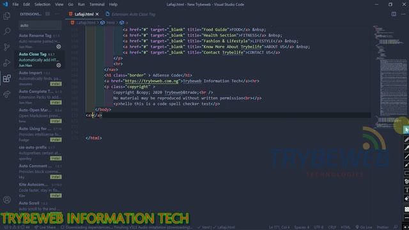This screenshot has height=230, width=409.
Task: Clear extensions search results filter icon
Action: point(47,14)
